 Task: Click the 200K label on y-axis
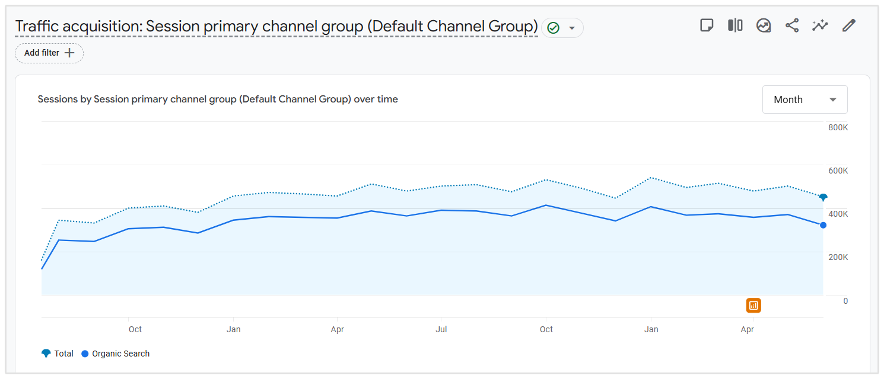838,258
